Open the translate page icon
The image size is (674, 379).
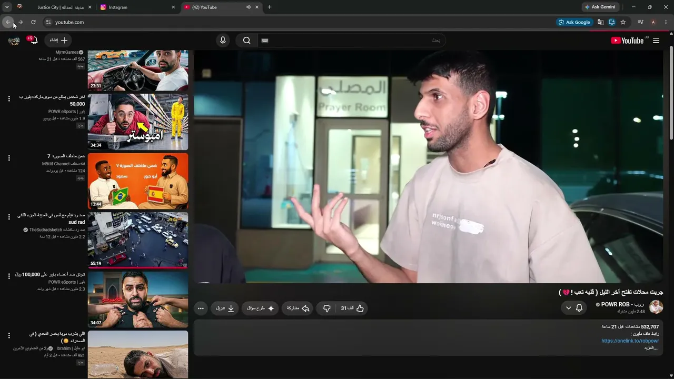click(600, 22)
